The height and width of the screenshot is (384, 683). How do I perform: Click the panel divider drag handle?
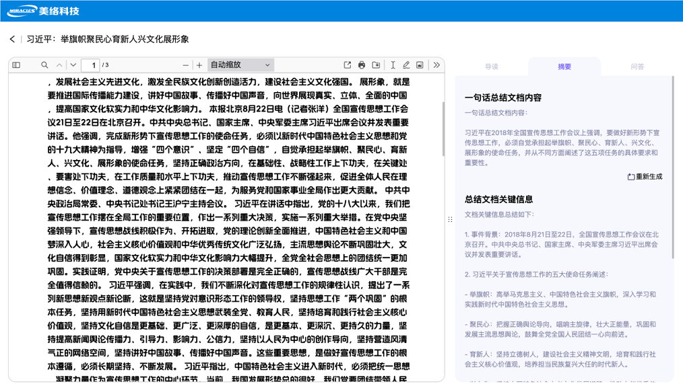(x=450, y=219)
